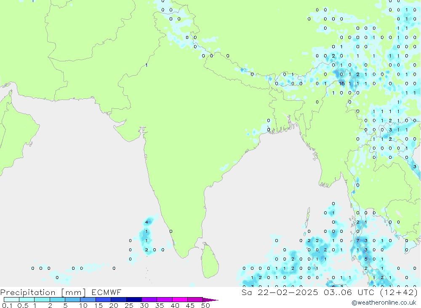
Task: Click the 40–45 mm legend color box
Action: [180, 300]
